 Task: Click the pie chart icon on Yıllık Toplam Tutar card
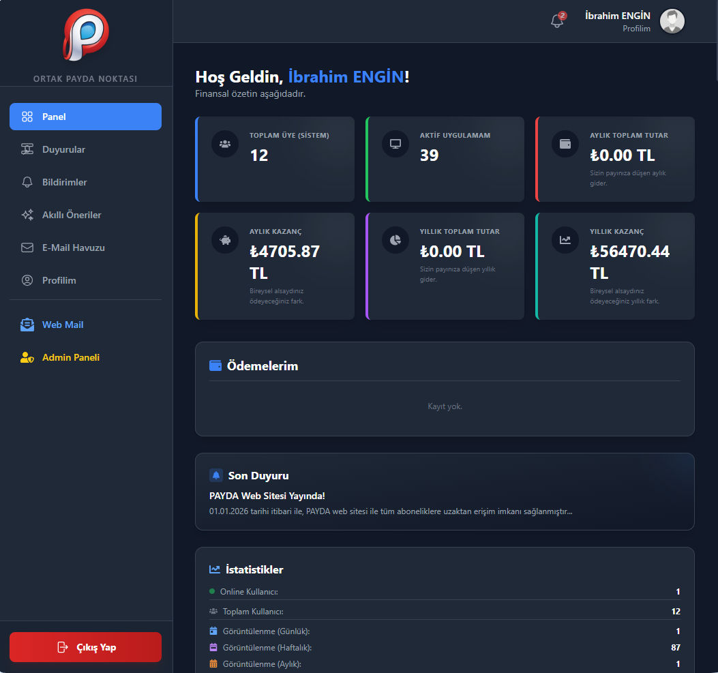pos(395,240)
